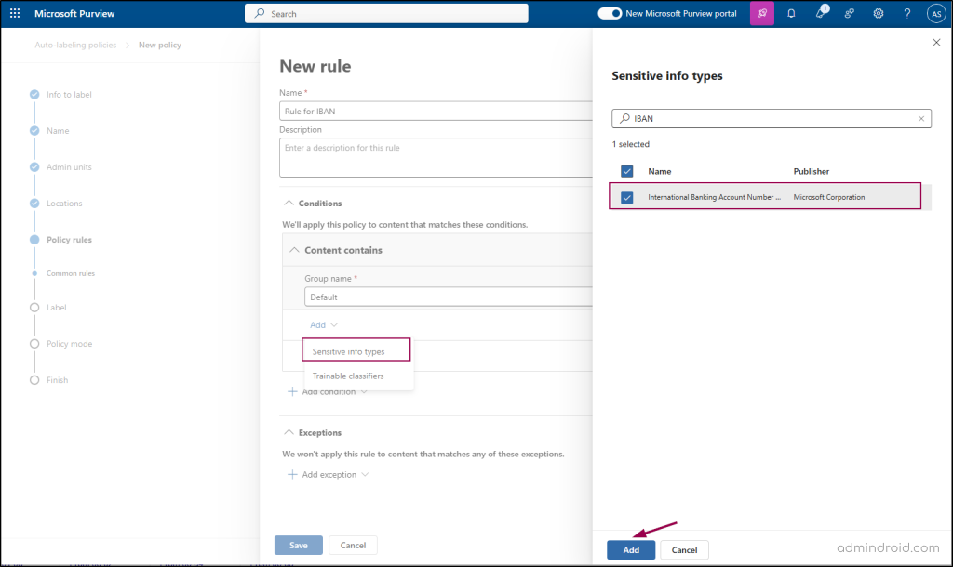Click the rule Description text field
953x567 pixels.
436,157
